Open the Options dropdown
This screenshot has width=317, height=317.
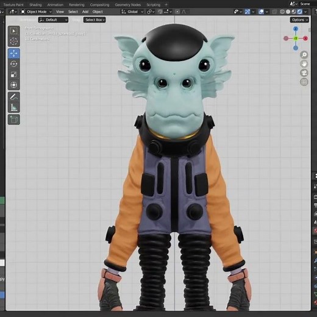point(299,20)
